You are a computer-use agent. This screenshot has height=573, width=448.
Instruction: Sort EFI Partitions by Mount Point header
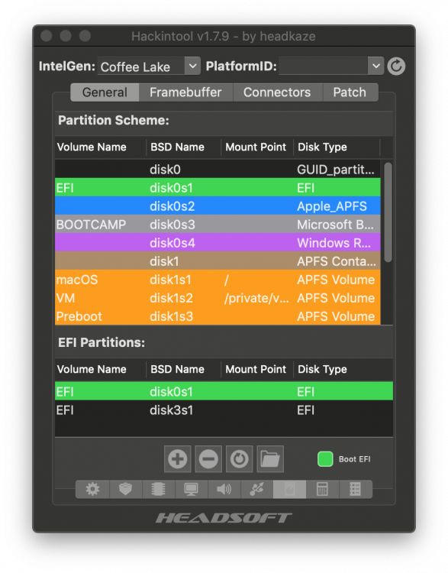(257, 370)
